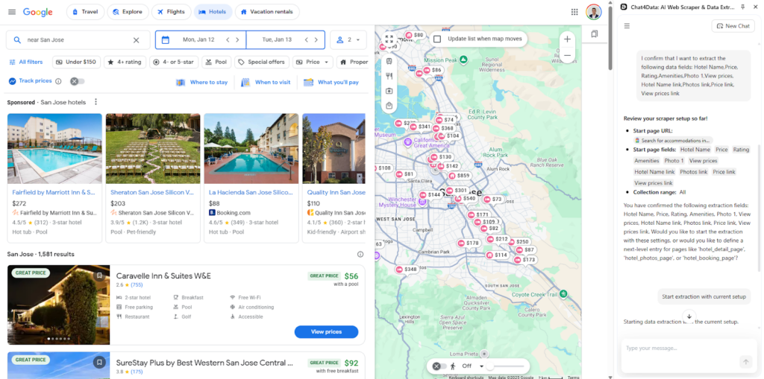The image size is (764, 379).
Task: Open the Google apps grid
Action: (574, 12)
